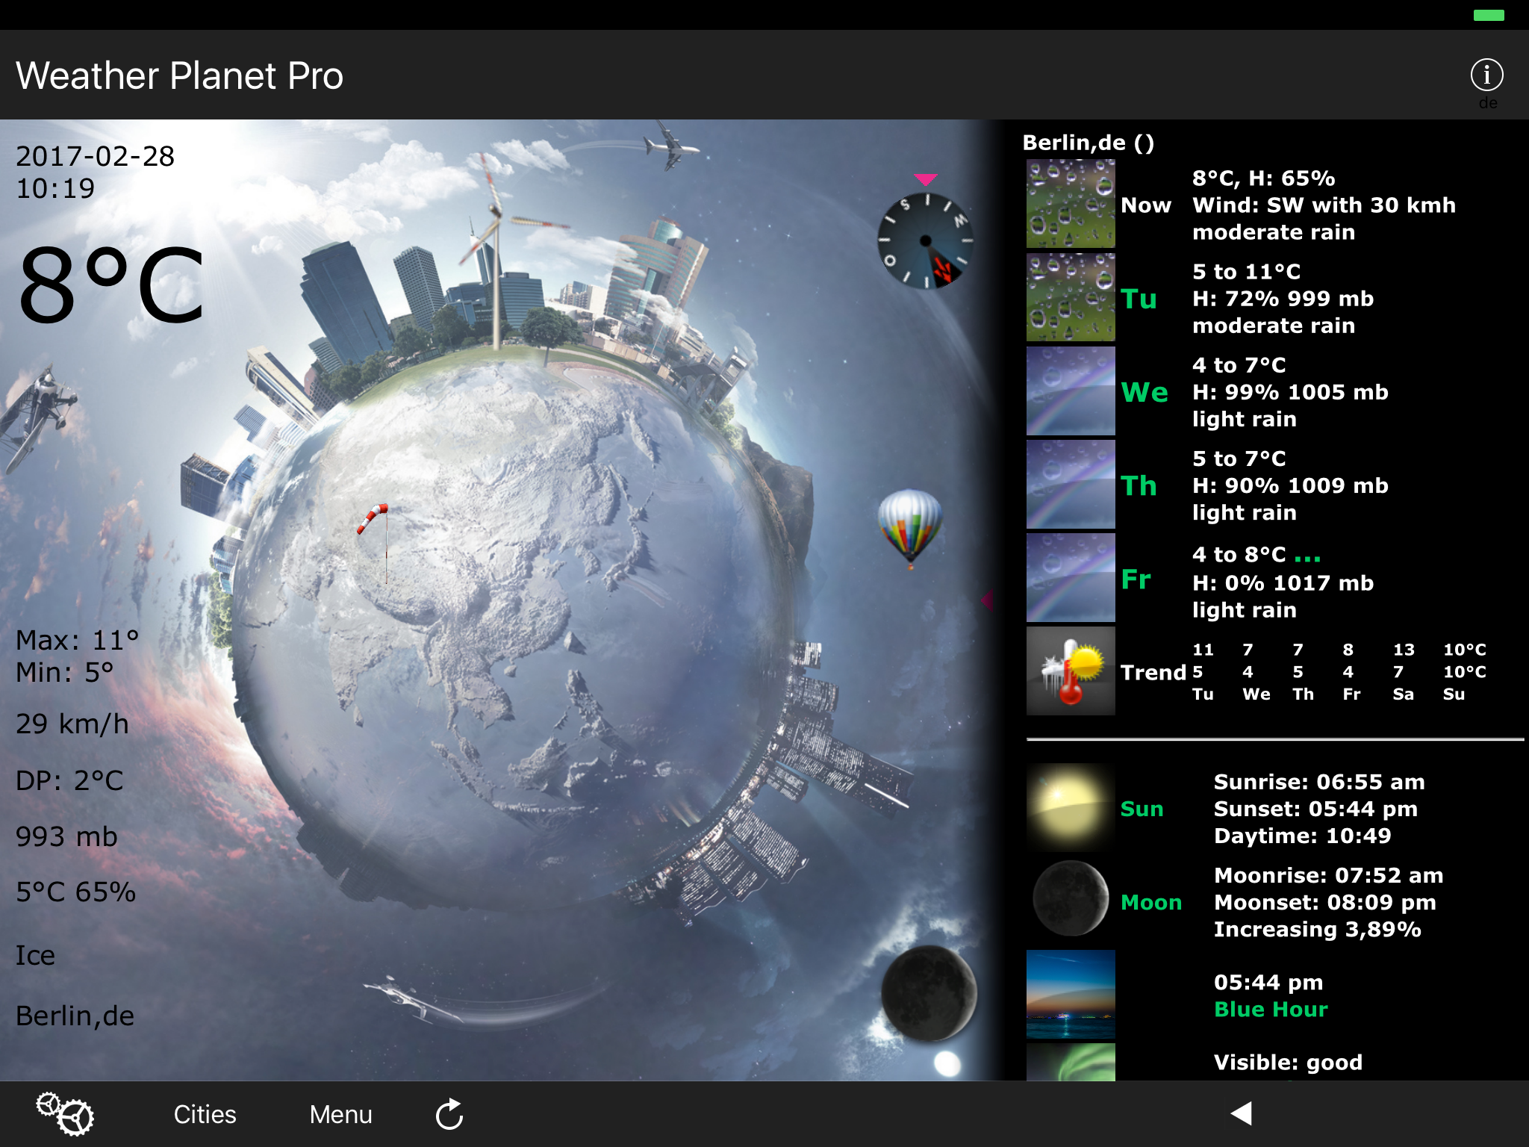This screenshot has height=1147, width=1529.
Task: Open the Menu item in the bottom bar
Action: tap(340, 1114)
